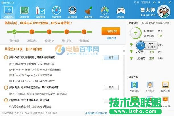This screenshot has height=116, width=174.
Task: Click the 59°C CPU温度 floating widget
Action: click(151, 45)
